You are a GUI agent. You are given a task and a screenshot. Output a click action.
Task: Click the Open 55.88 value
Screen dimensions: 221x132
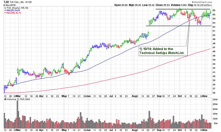click(121, 5)
